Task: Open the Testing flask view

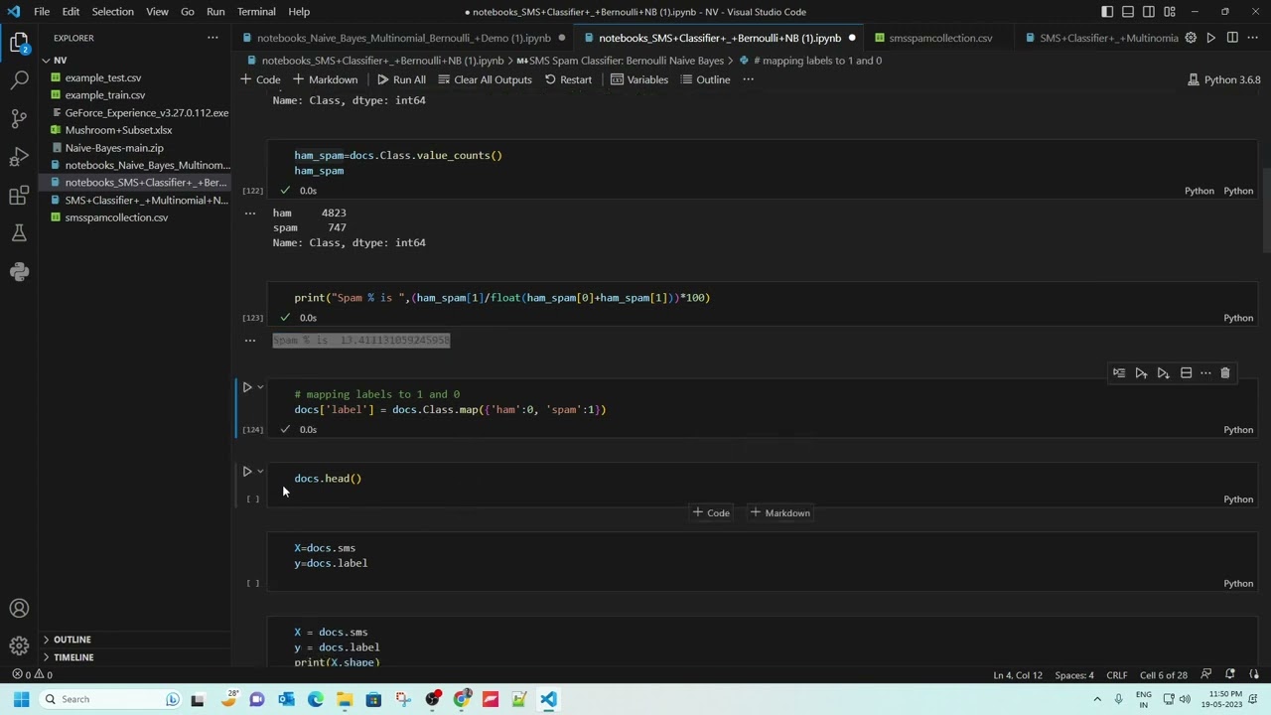Action: click(x=19, y=233)
